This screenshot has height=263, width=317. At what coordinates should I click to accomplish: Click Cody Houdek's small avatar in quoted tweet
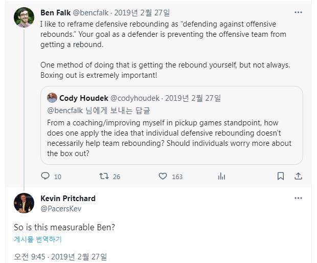(x=52, y=98)
